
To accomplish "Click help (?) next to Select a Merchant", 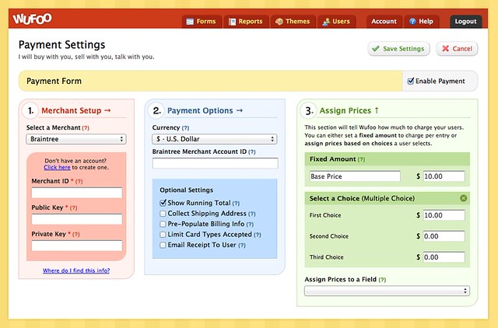I will click(x=86, y=128).
